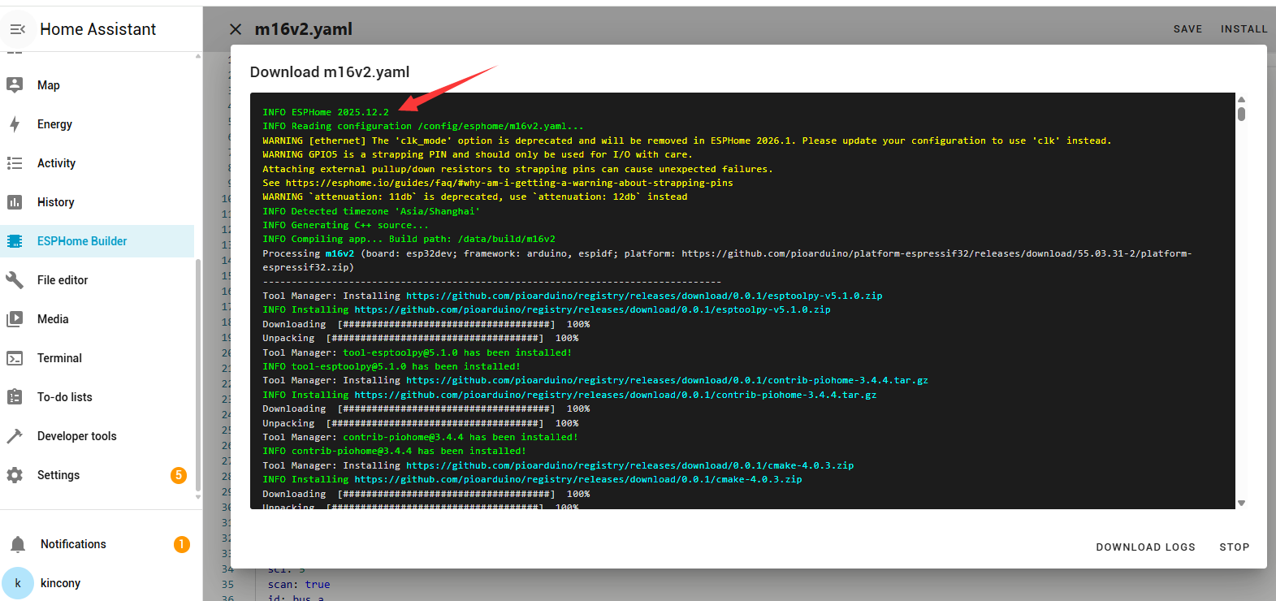Close the m16v2.yaml editor
Image resolution: width=1276 pixels, height=601 pixels.
(x=236, y=29)
